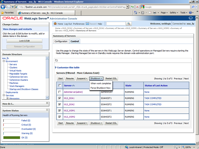Click the table refresh icon above Customize
The height and width of the screenshot is (149, 199).
pos(56,60)
